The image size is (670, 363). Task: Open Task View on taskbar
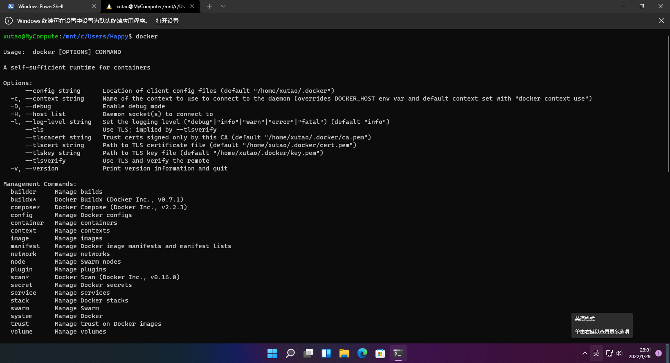[x=308, y=353]
